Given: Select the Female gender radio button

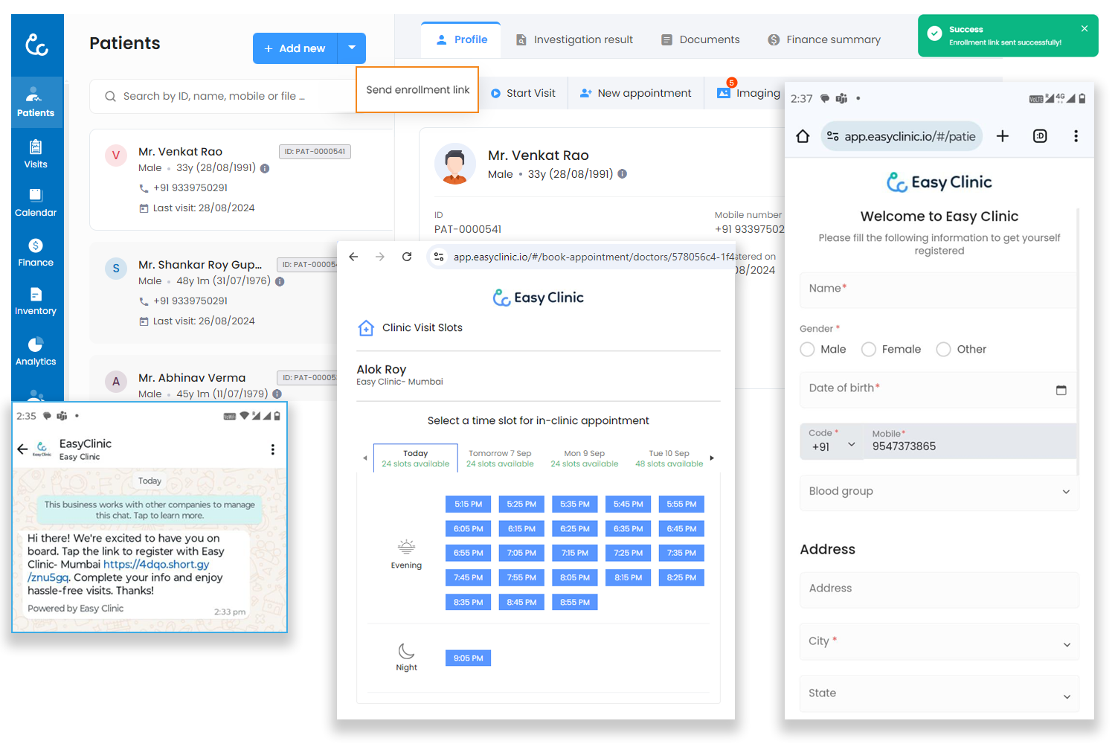Looking at the screenshot, I should [x=868, y=350].
